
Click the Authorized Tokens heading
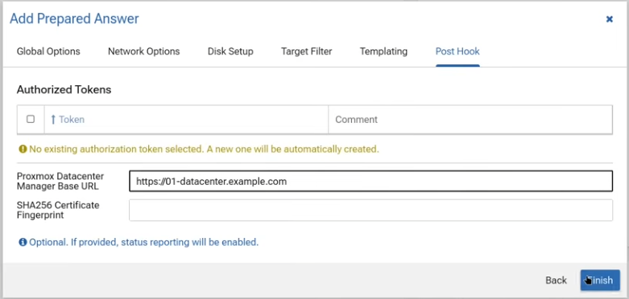click(64, 90)
